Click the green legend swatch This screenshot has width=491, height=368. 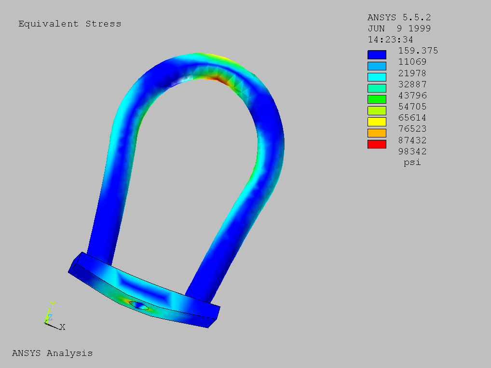coord(377,99)
